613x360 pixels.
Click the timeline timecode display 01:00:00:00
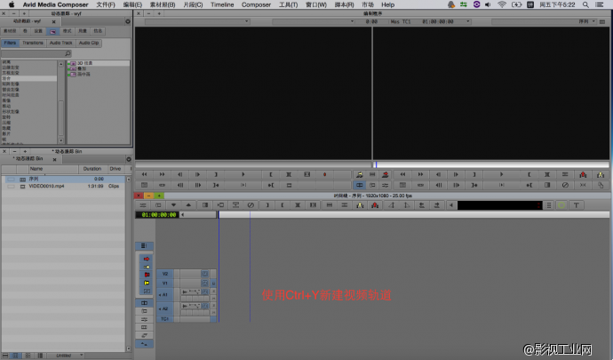[156, 215]
